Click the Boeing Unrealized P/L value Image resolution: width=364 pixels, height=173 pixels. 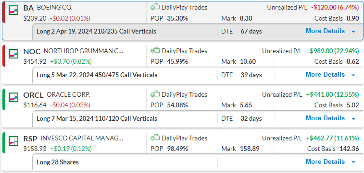[x=335, y=7]
